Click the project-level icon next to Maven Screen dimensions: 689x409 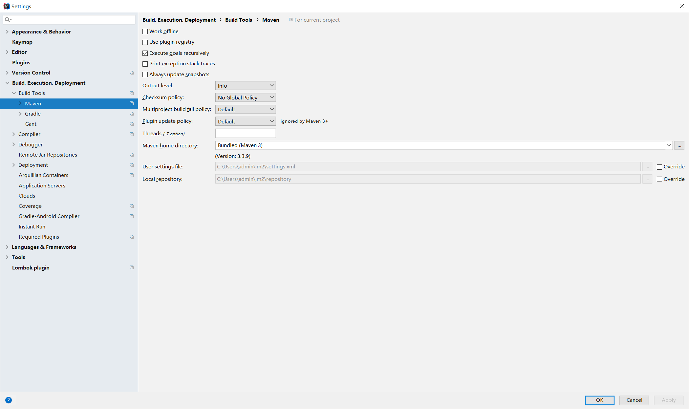click(x=132, y=103)
